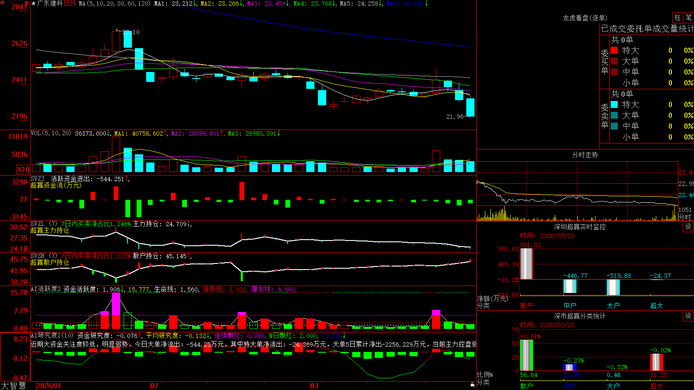This screenshot has width=694, height=390.
Task: Select the 龙虎看盘(逐单) panel title
Action: [x=585, y=18]
